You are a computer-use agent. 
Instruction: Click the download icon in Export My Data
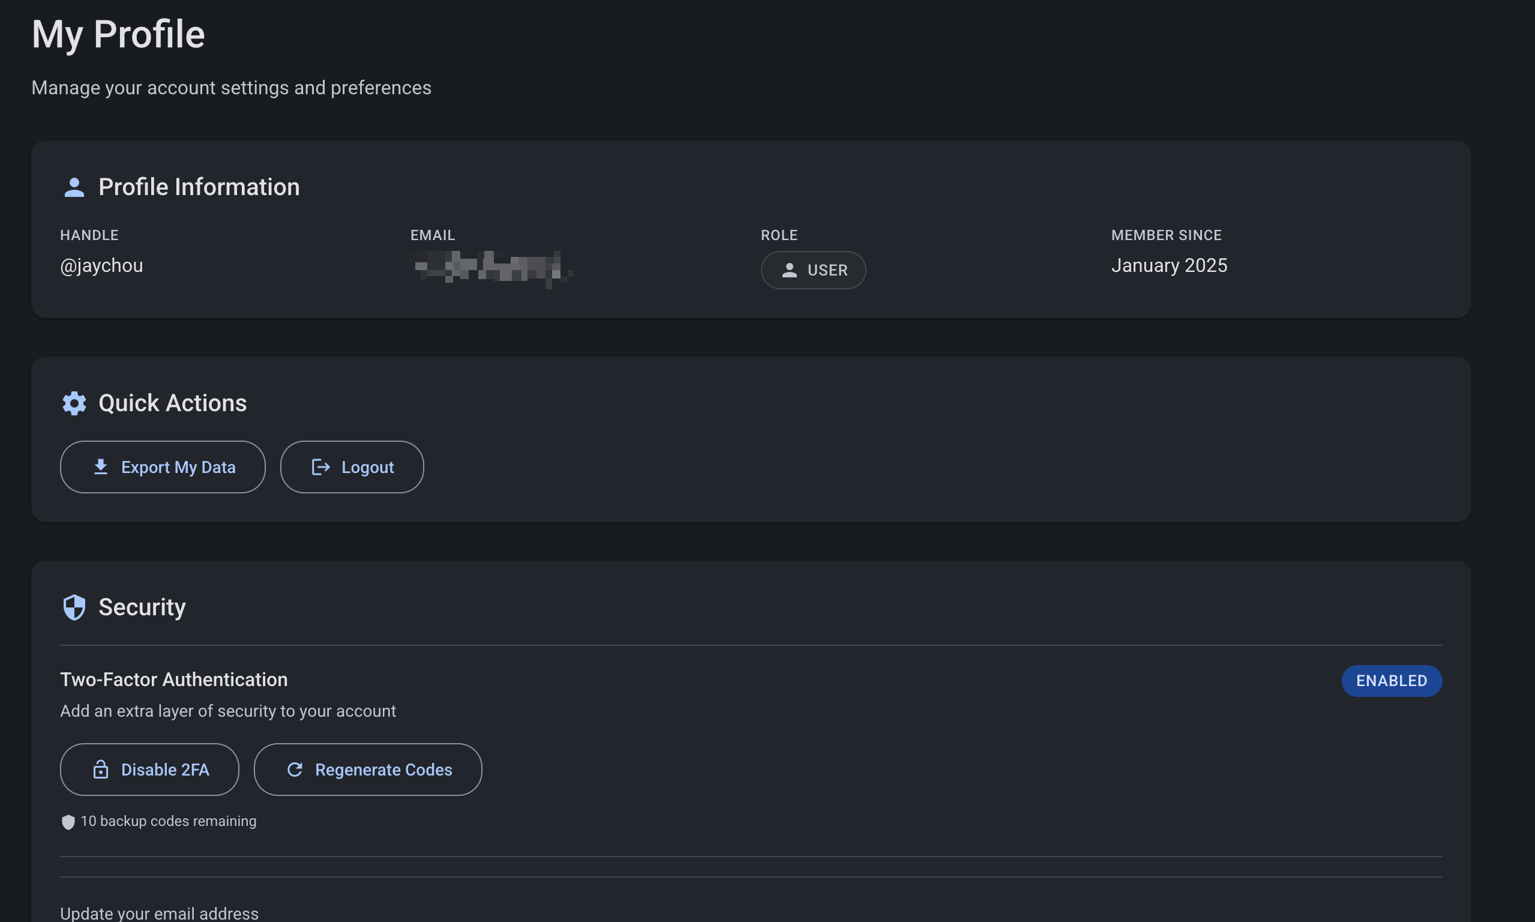101,466
